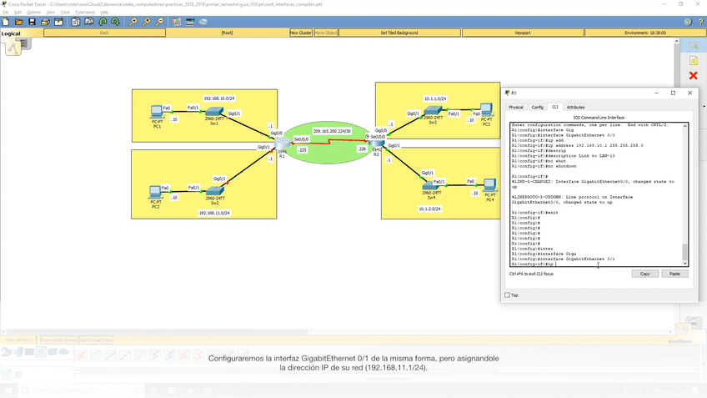Enable the Top checkbox in R1 window
Screen dimensions: 707x398
[x=507, y=295]
